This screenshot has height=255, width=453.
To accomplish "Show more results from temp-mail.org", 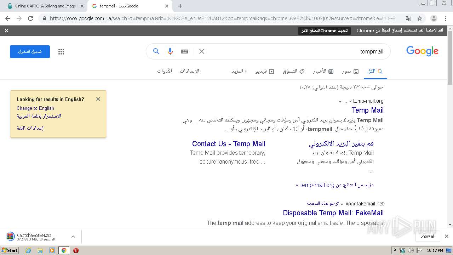I will (x=335, y=185).
